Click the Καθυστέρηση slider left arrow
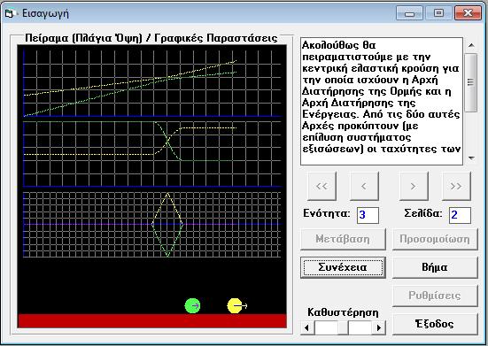488x346 pixels. coord(306,327)
